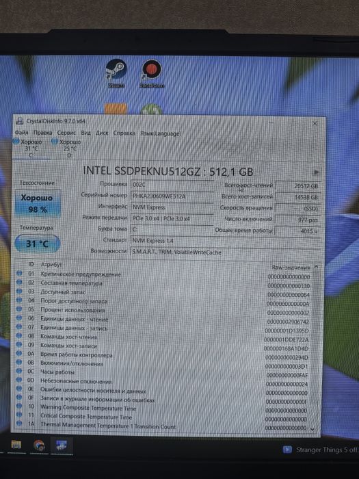Click status dot for attribute 06 row
The image size is (359, 479).
click(x=19, y=318)
